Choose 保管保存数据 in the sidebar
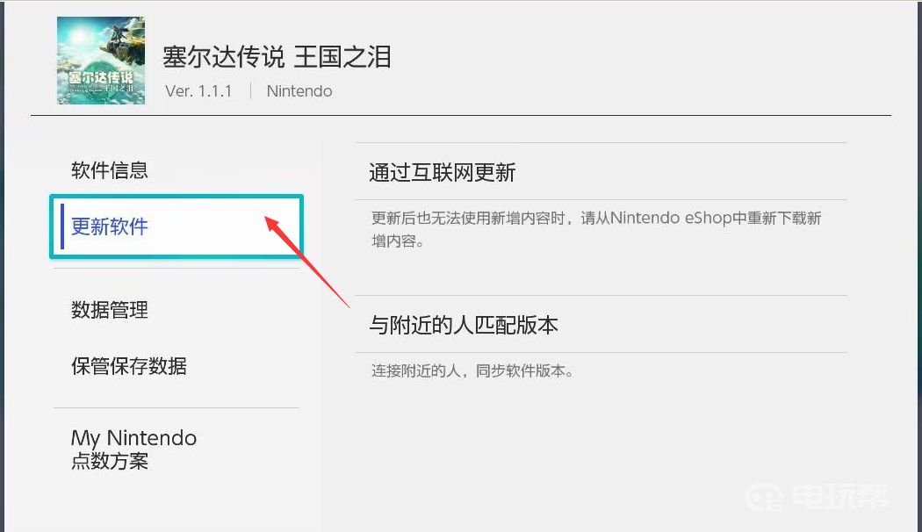The image size is (922, 532). pyautogui.click(x=129, y=365)
